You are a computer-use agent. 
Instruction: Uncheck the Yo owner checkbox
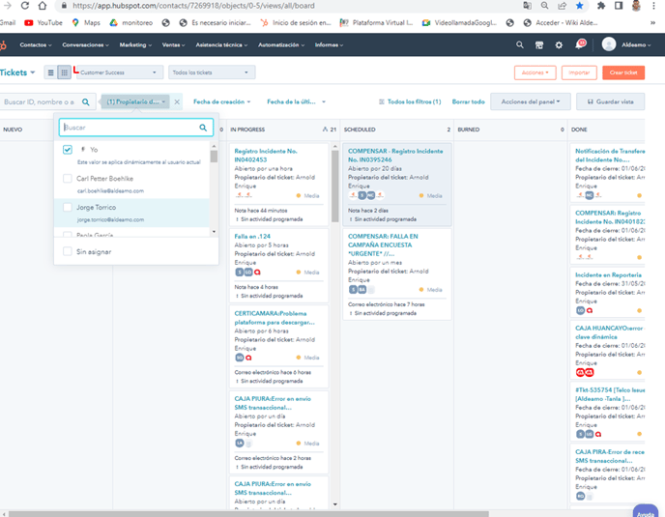(x=68, y=149)
